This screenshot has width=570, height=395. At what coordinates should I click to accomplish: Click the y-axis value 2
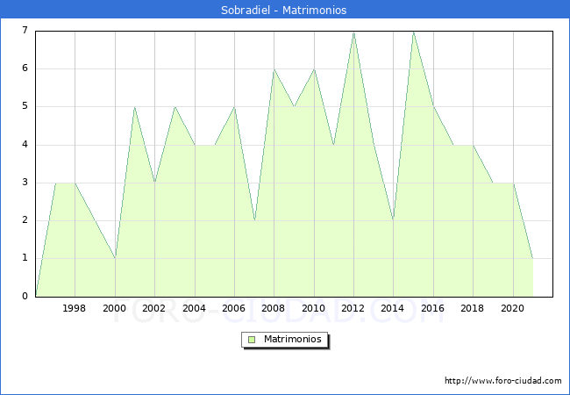[x=25, y=220]
